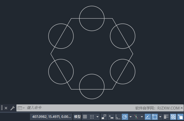The width and height of the screenshot is (184, 121).
Task: Toggle drawing grid display
Action: pos(85,117)
